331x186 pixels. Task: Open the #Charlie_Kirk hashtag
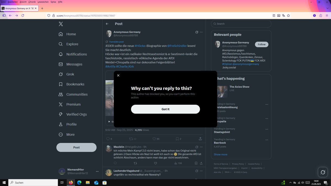tap(125, 66)
